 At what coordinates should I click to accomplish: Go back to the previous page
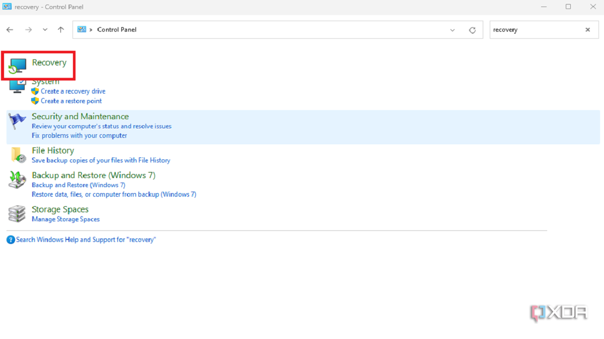coord(10,30)
